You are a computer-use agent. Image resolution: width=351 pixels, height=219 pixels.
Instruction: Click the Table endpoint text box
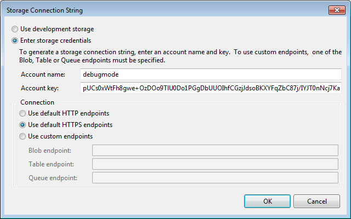pyautogui.click(x=215, y=164)
